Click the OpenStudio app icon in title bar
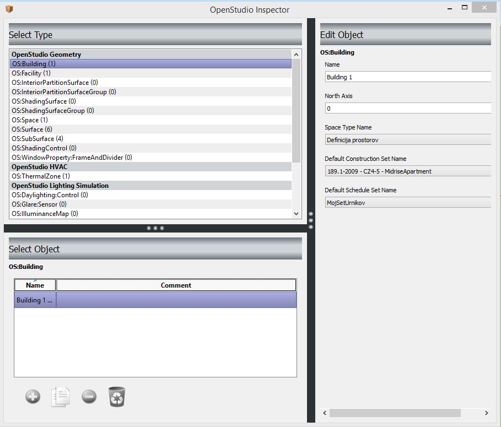The height and width of the screenshot is (427, 501). point(9,9)
